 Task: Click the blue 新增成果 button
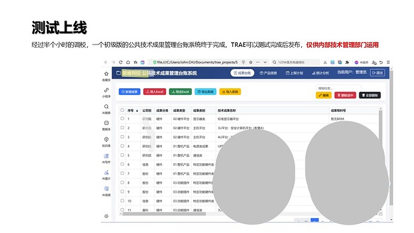tap(130, 92)
